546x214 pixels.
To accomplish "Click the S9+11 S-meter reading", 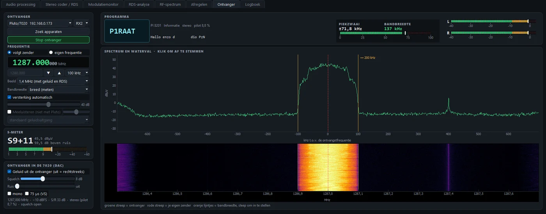I will pos(20,141).
